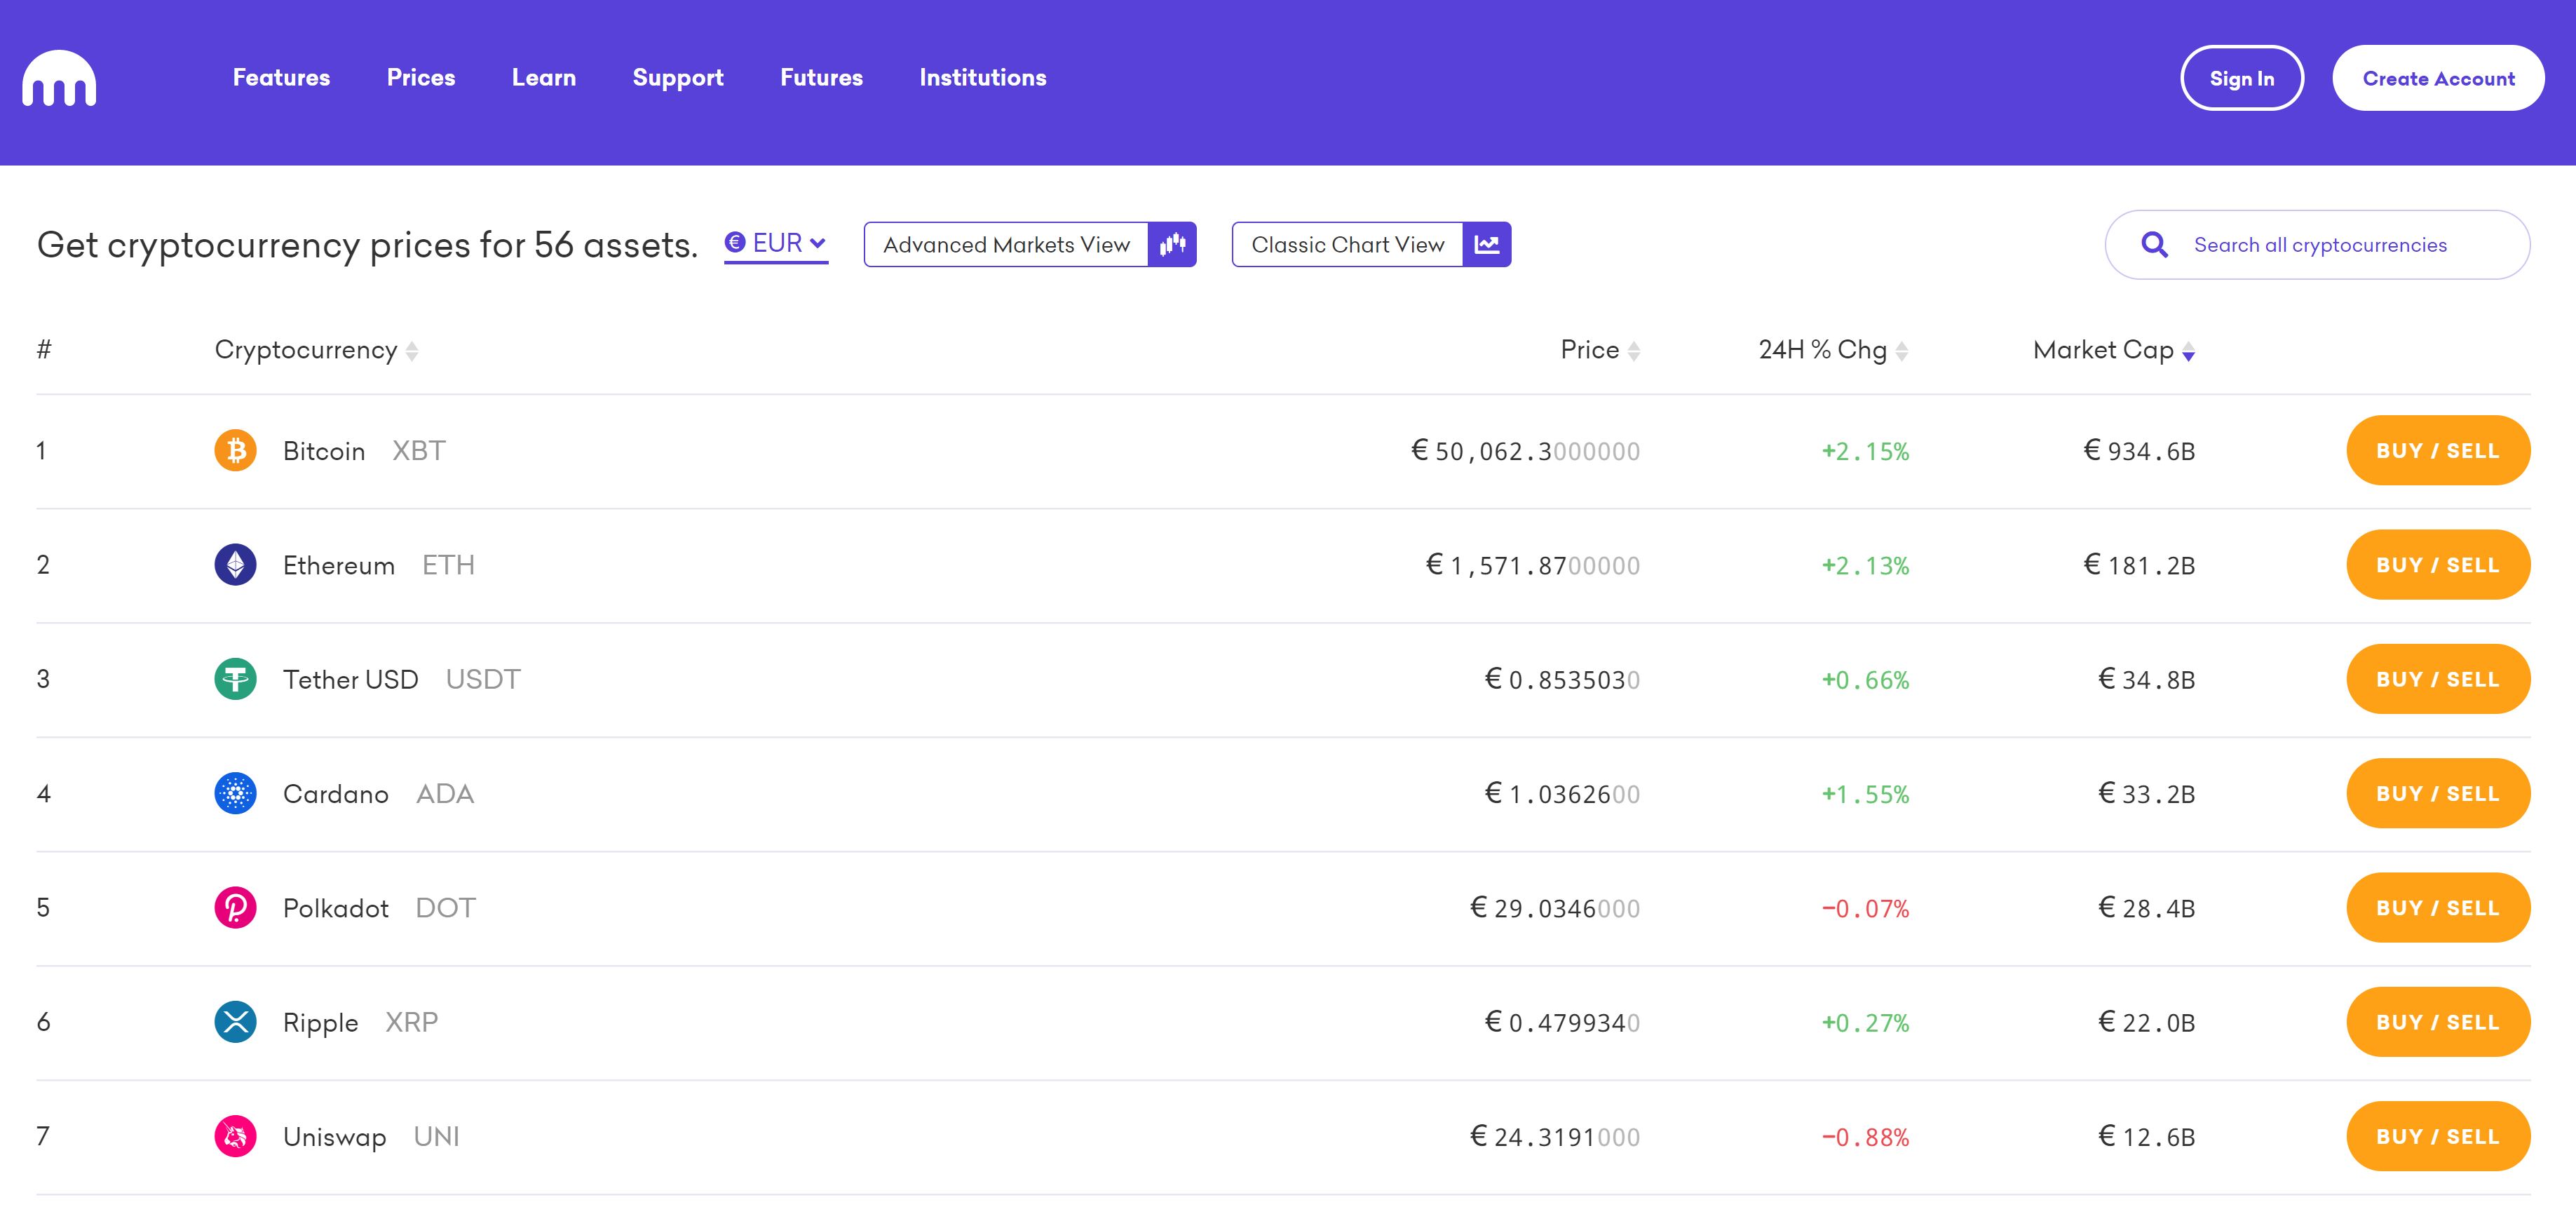Click the Cardano coin icon

point(235,793)
